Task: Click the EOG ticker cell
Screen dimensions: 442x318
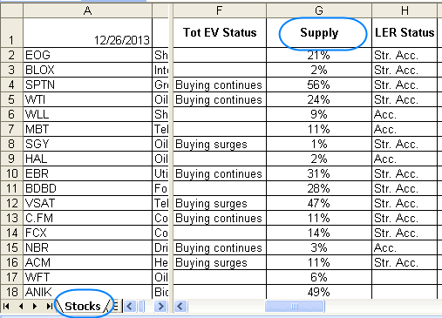Action: [x=87, y=55]
